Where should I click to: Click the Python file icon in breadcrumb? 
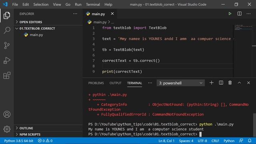click(90, 22)
